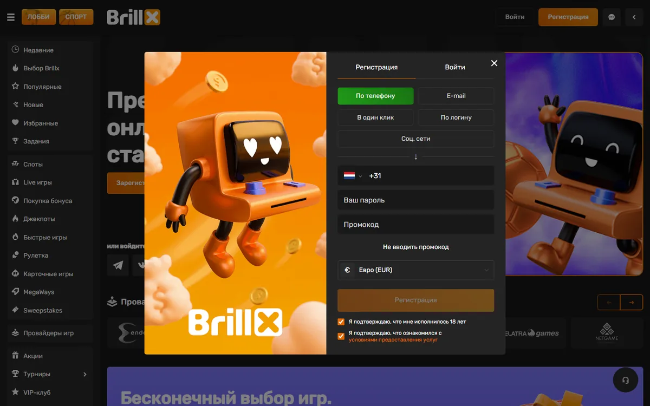Click the slots icon beside Слоты

pos(15,163)
